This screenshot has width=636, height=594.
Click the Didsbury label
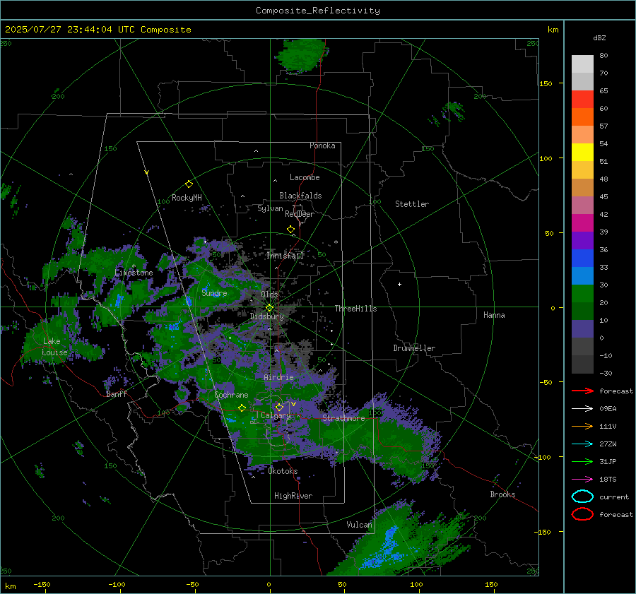(x=266, y=316)
